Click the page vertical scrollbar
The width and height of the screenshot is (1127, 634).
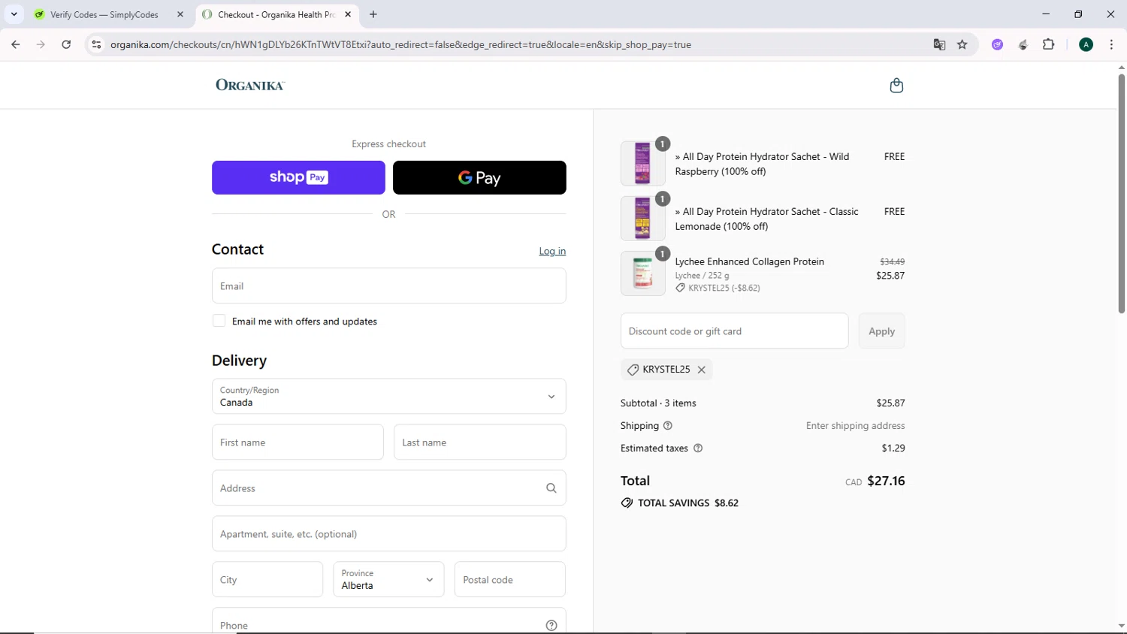click(1121, 194)
